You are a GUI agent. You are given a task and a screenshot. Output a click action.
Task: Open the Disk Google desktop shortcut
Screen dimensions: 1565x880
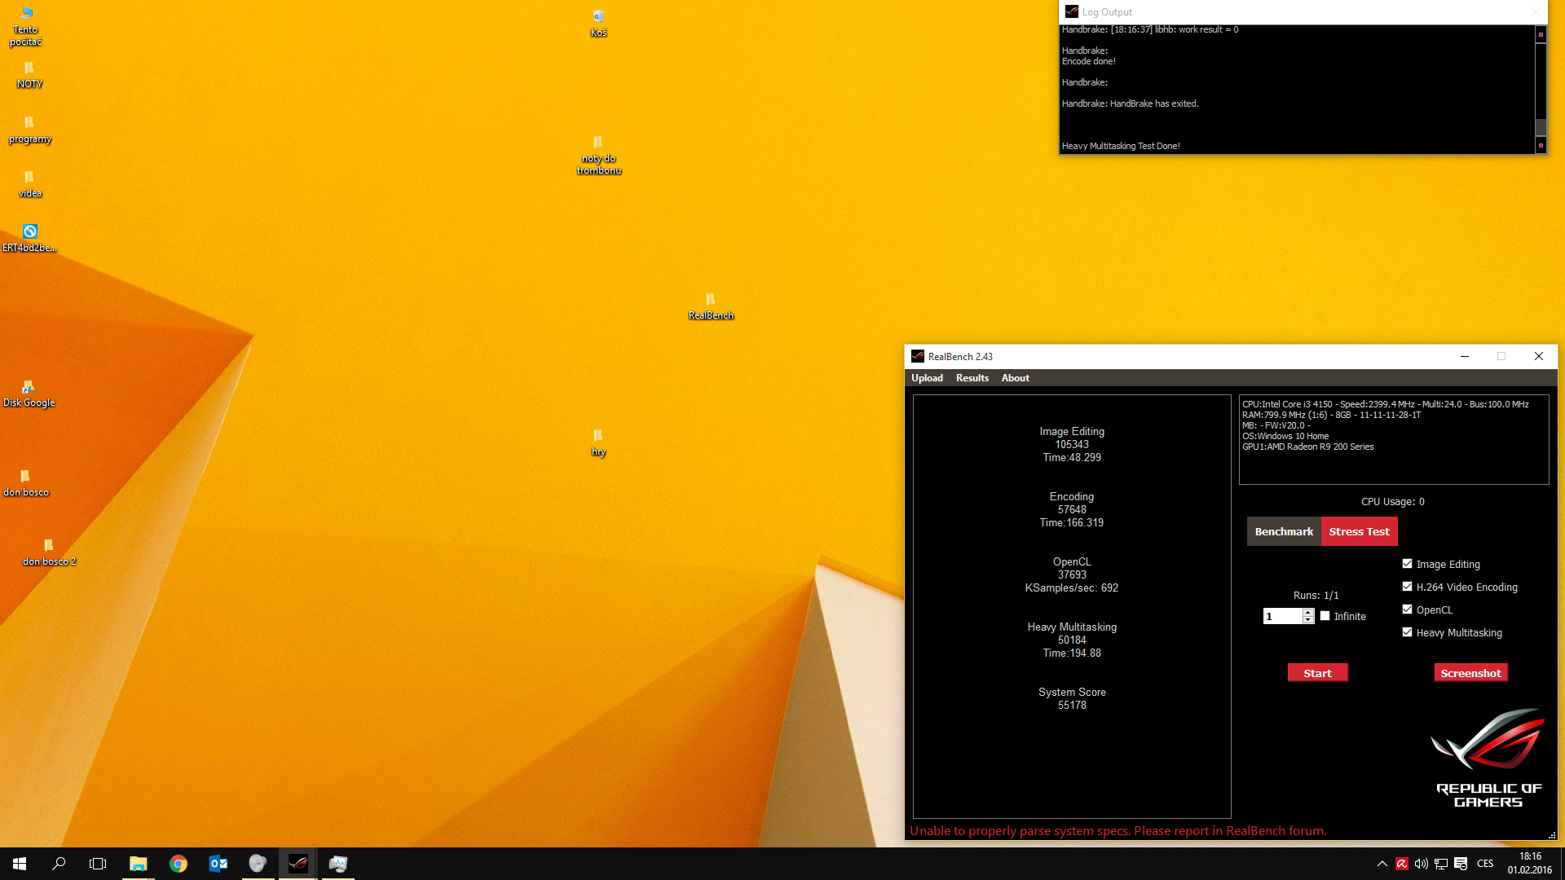[29, 388]
